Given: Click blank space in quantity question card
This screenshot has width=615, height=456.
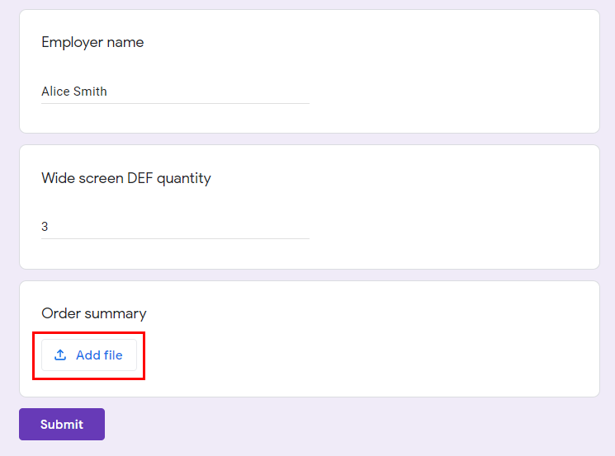Looking at the screenshot, I should coord(451,208).
